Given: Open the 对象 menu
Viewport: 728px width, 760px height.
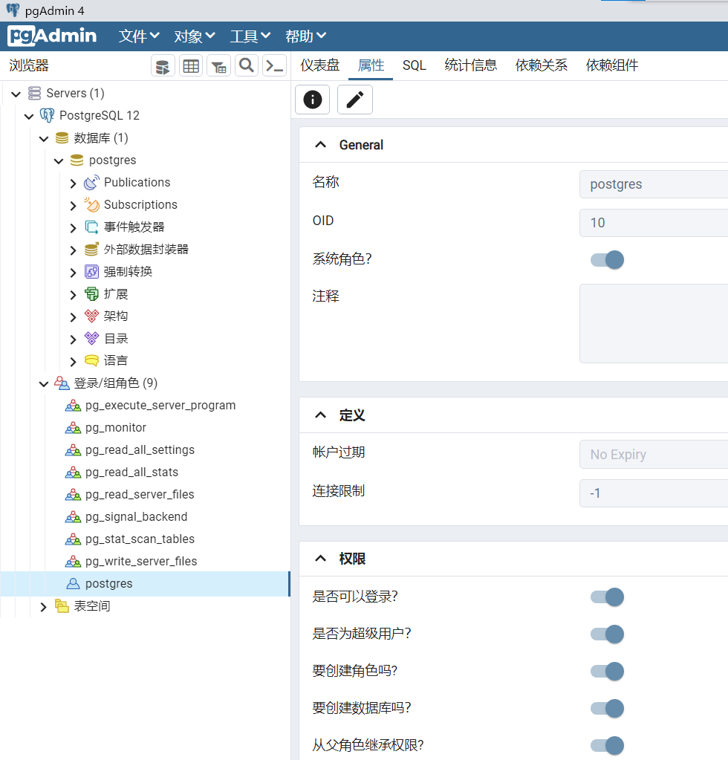Looking at the screenshot, I should 195,36.
